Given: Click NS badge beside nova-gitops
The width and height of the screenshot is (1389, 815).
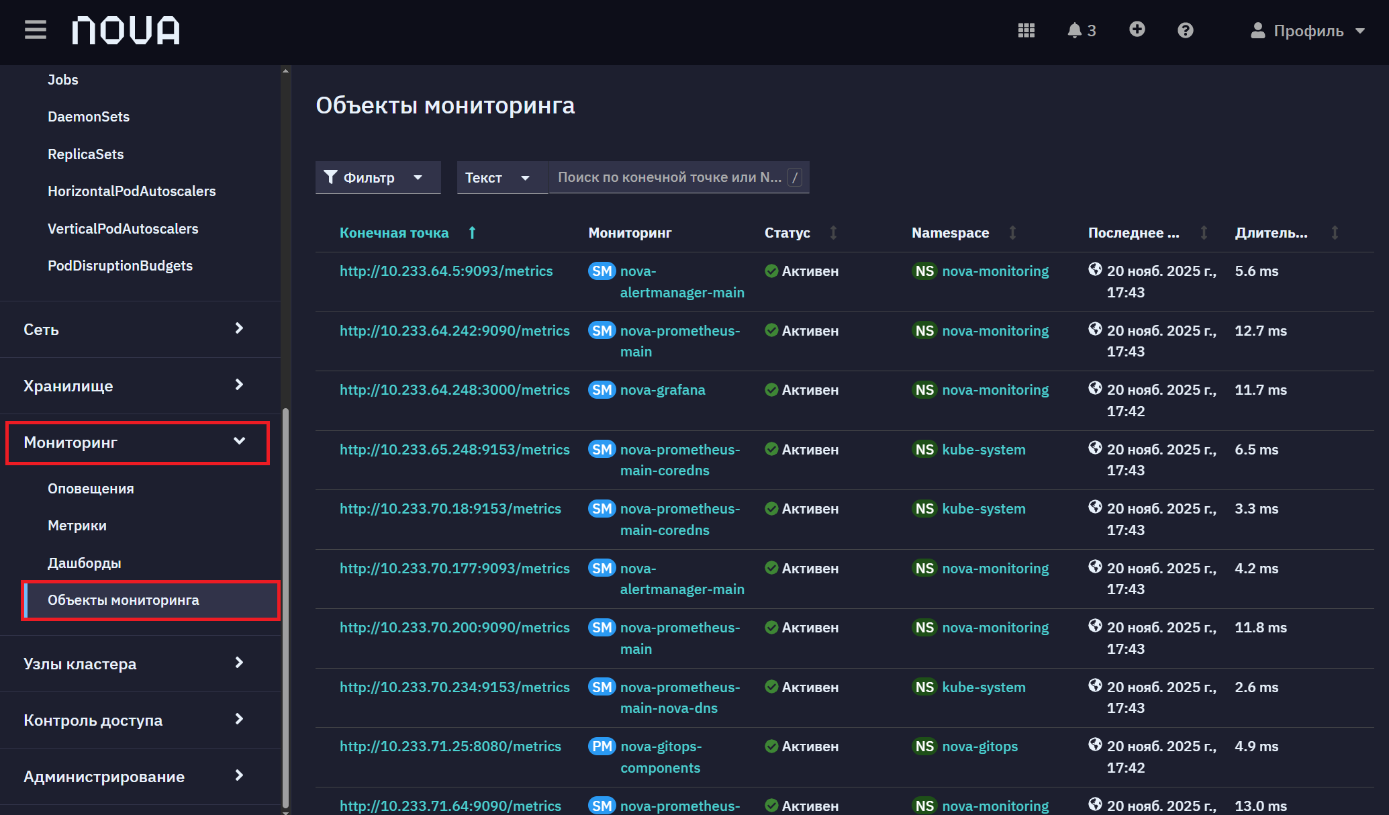Looking at the screenshot, I should click(924, 747).
